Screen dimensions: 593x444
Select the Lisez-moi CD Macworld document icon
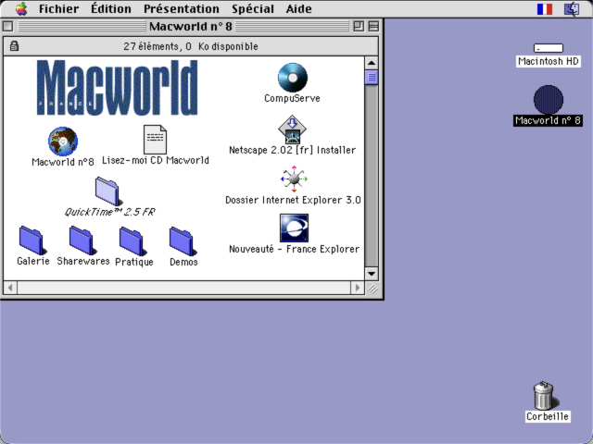point(155,140)
